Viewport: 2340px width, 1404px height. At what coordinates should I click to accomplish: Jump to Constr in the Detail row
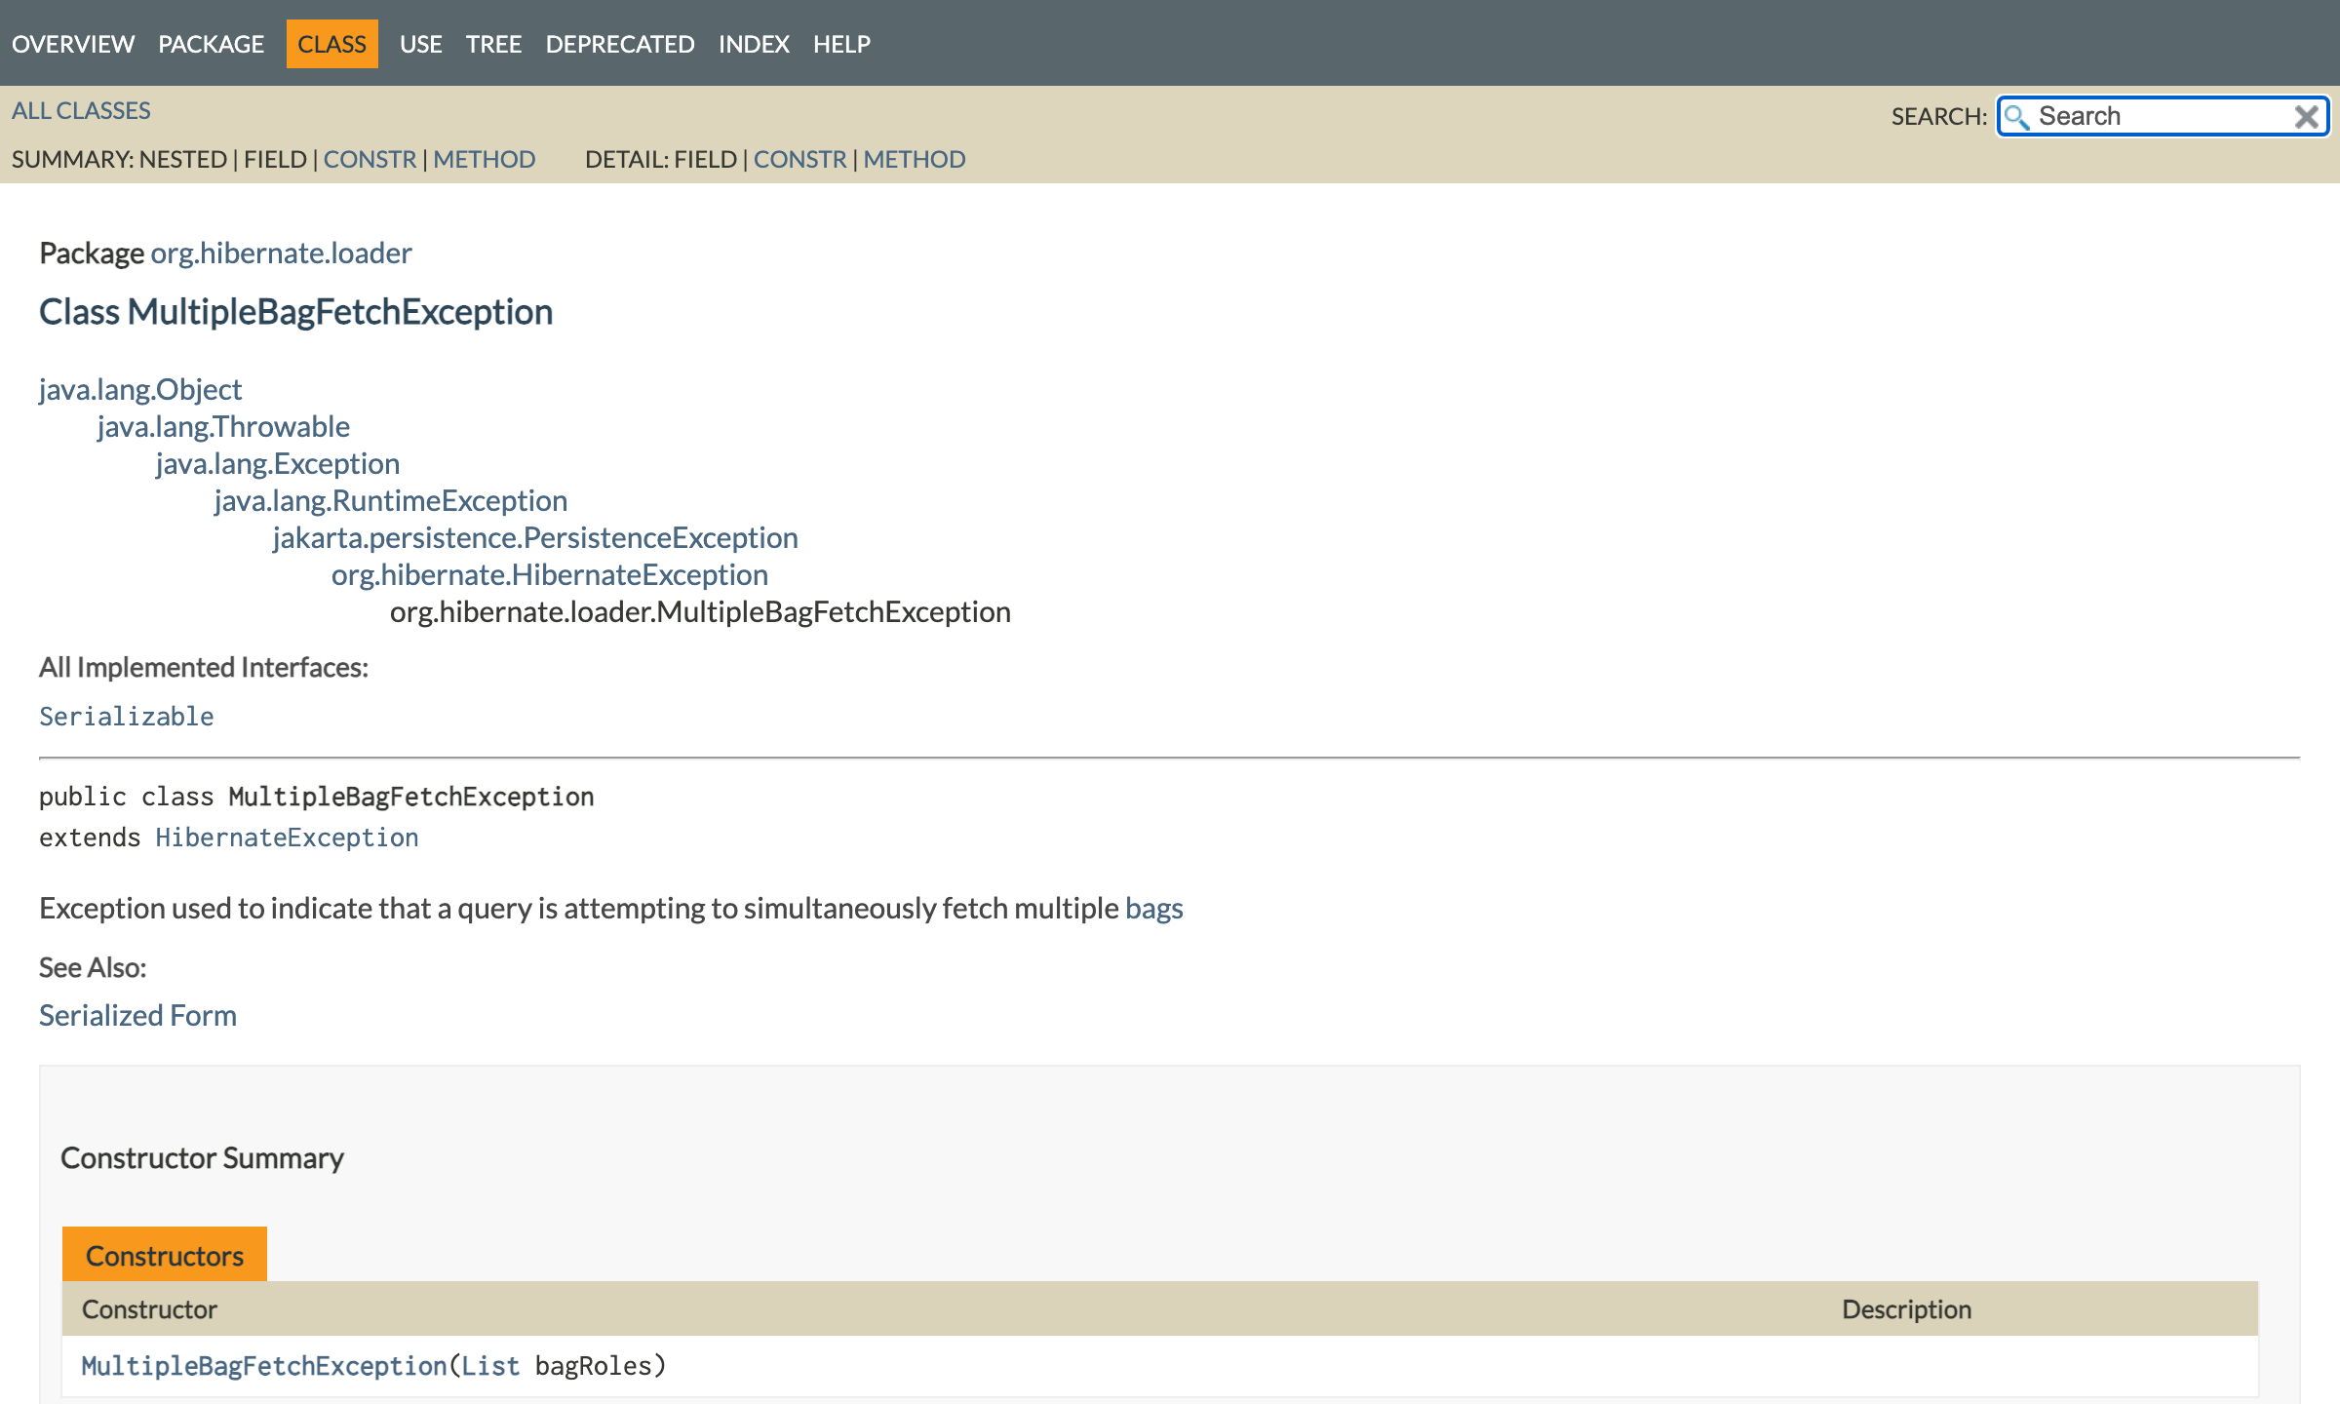(800, 159)
